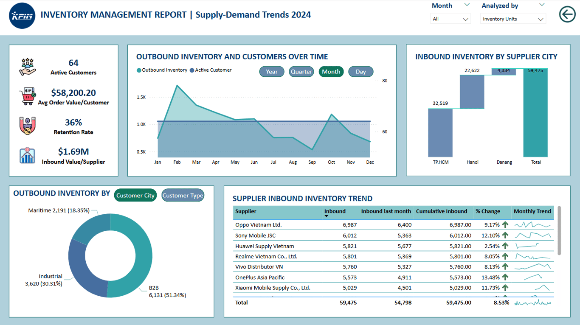
Task: Click the Huawei Supply Vietnam supplier row
Action: pyautogui.click(x=394, y=246)
